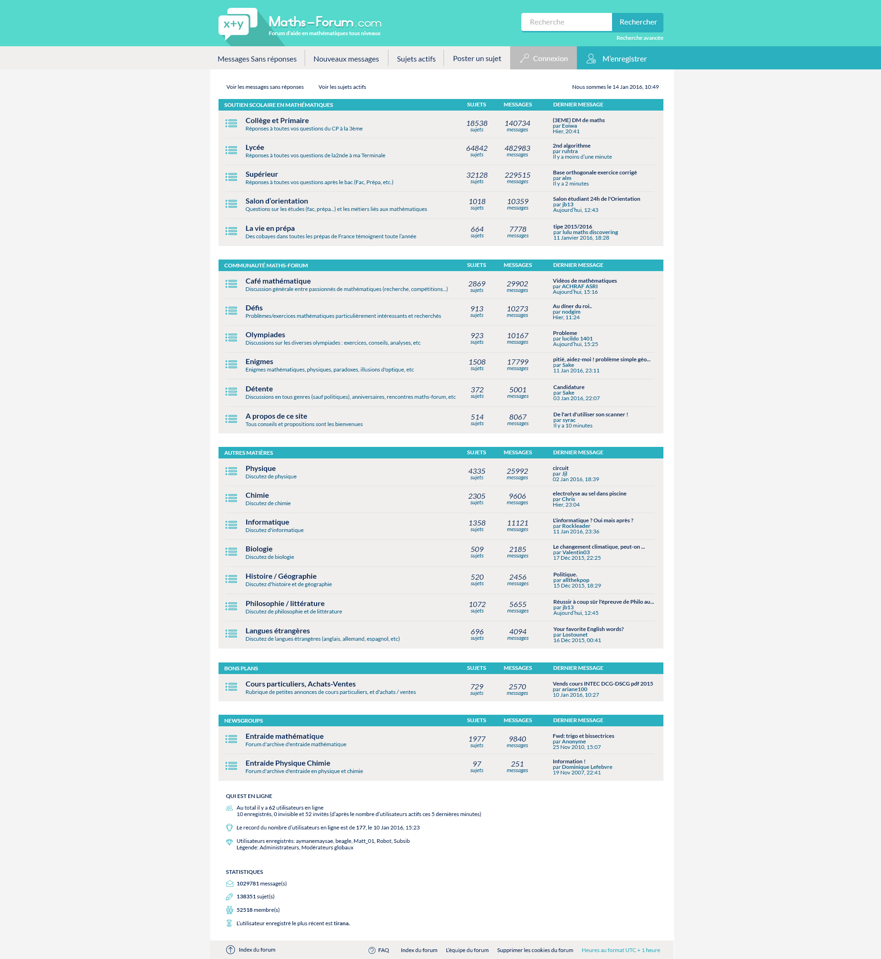Screen dimensions: 881x959
Task: Select the Physique forum list icon
Action: pos(231,472)
